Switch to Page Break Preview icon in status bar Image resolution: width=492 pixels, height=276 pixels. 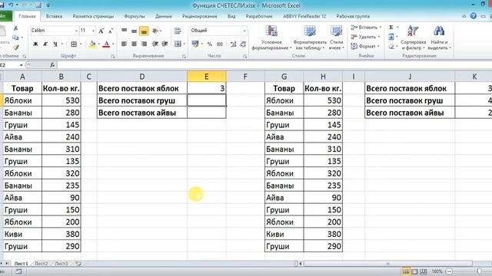coord(424,271)
